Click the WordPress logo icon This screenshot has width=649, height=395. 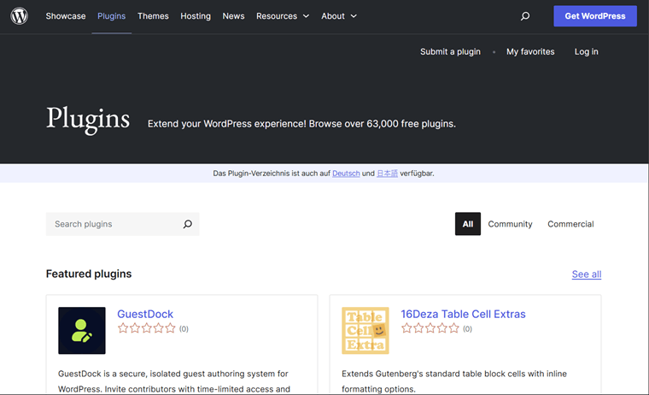[19, 16]
